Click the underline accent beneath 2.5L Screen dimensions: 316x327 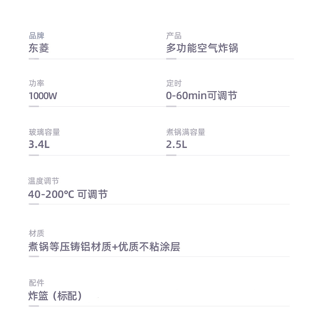171,155
